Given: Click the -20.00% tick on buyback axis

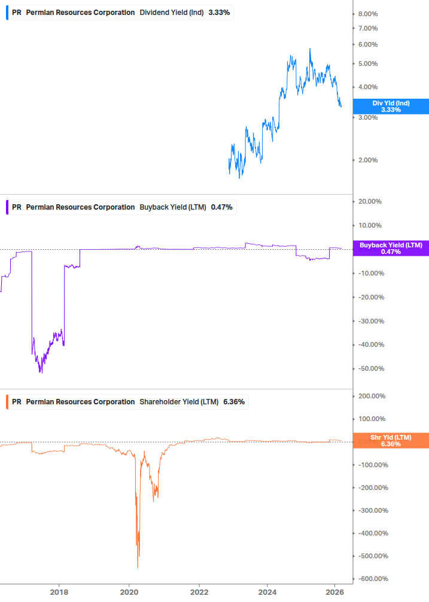Looking at the screenshot, I should (371, 297).
